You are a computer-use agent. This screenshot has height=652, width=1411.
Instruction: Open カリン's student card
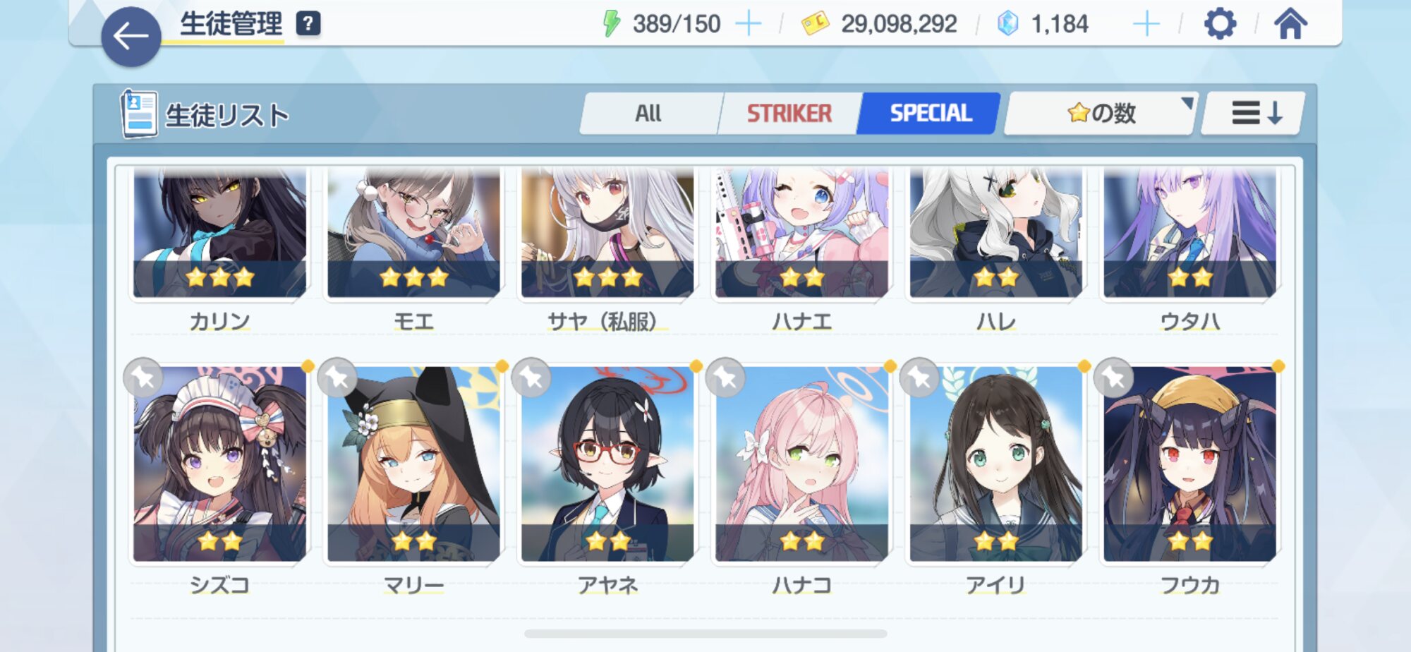point(220,233)
